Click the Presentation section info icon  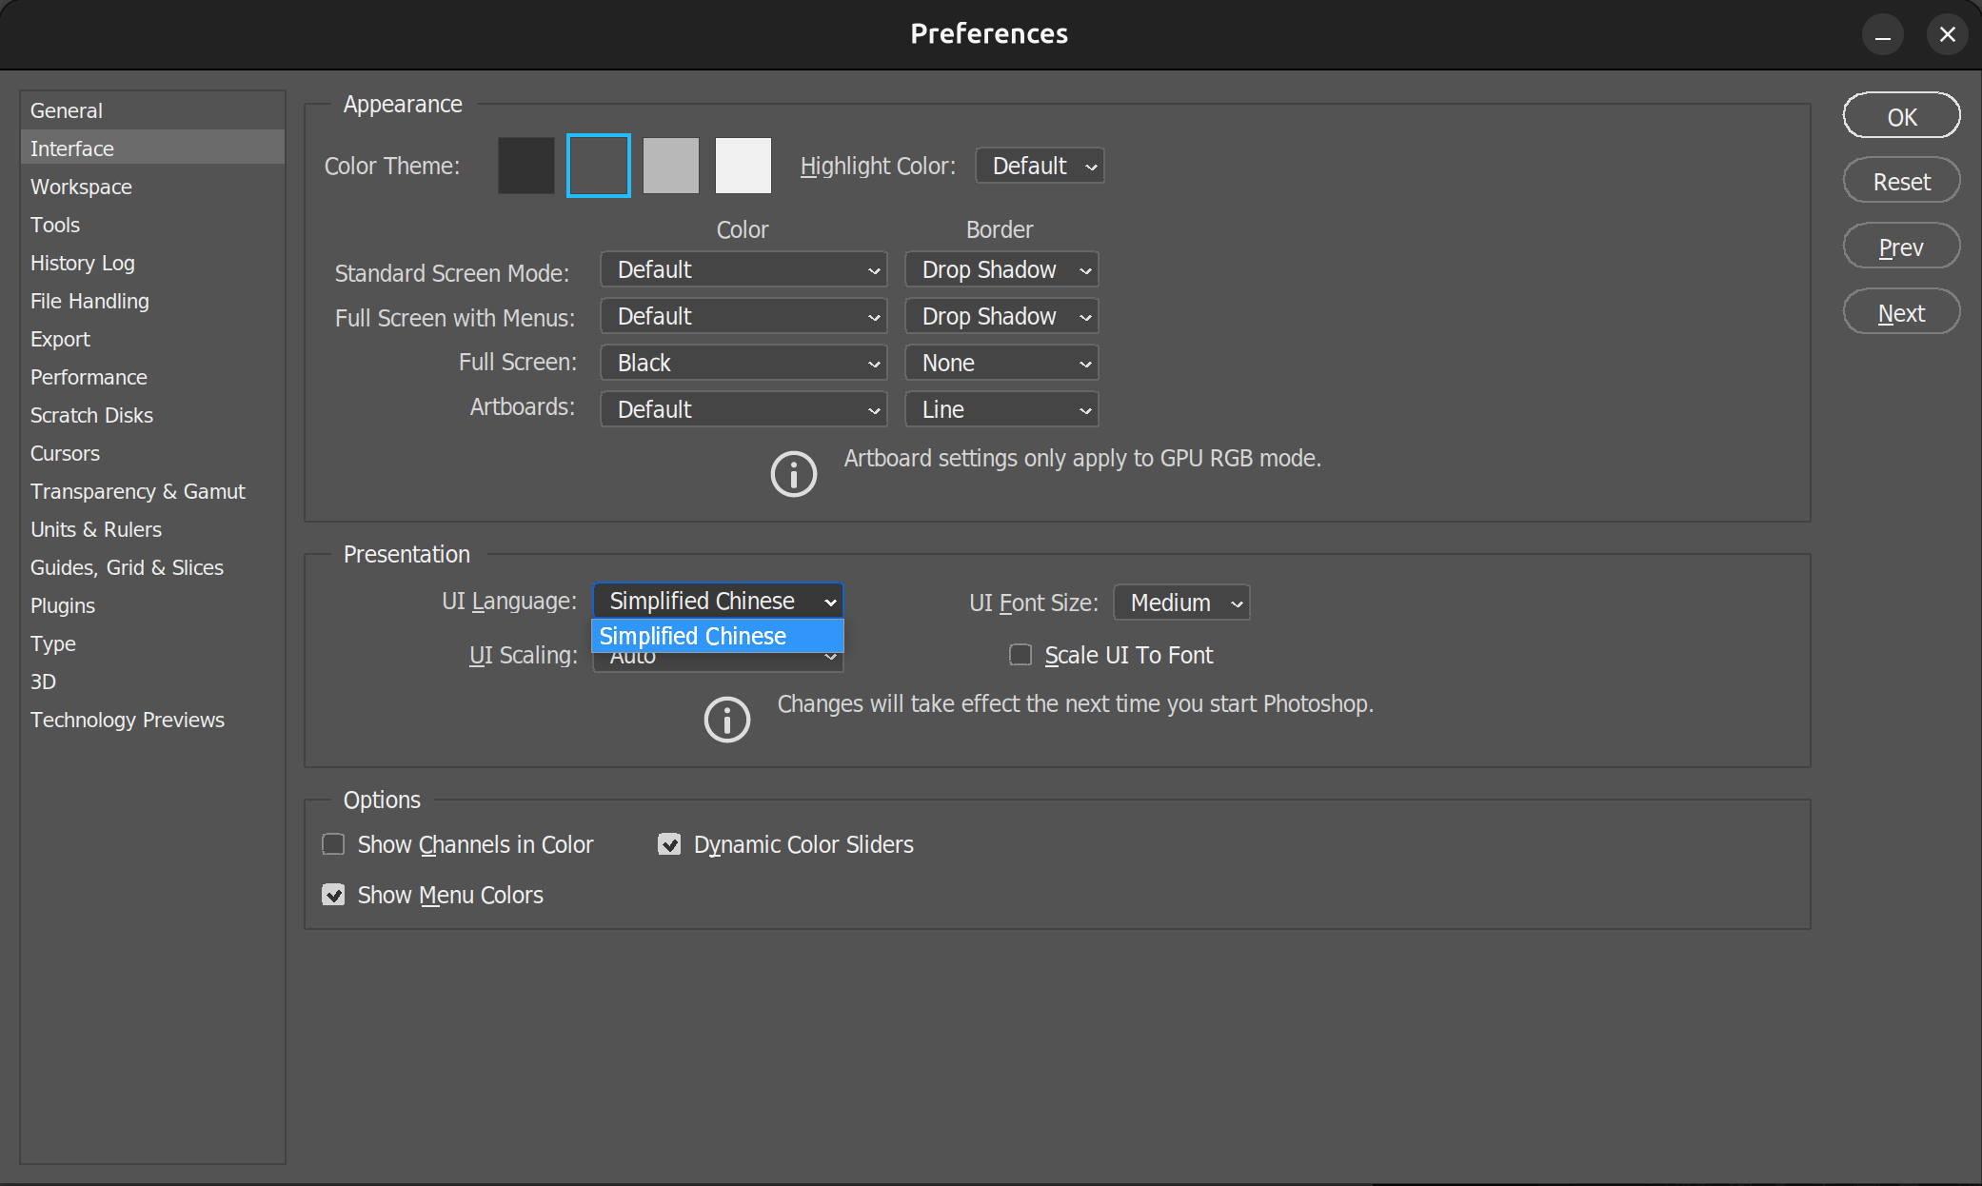726,720
